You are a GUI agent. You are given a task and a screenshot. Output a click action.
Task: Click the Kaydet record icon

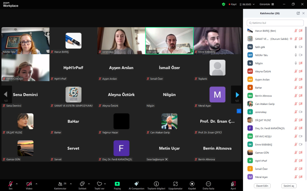(192, 184)
